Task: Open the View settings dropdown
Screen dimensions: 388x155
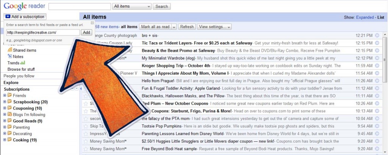Action: coord(214,27)
